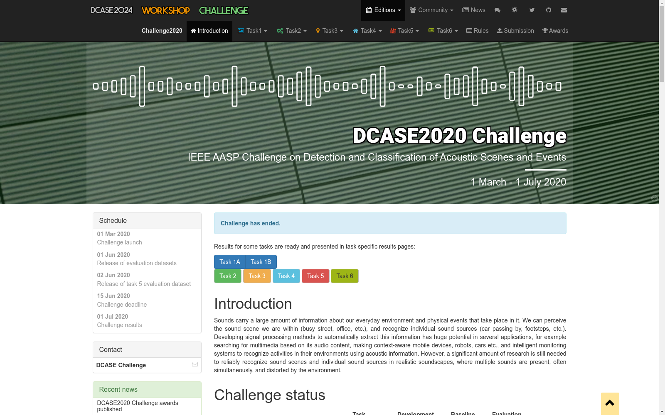The width and height of the screenshot is (665, 415).
Task: Expand the Task1 dropdown
Action: pyautogui.click(x=252, y=31)
